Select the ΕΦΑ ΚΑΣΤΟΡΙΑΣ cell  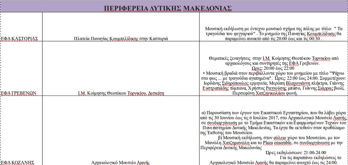click(20, 38)
